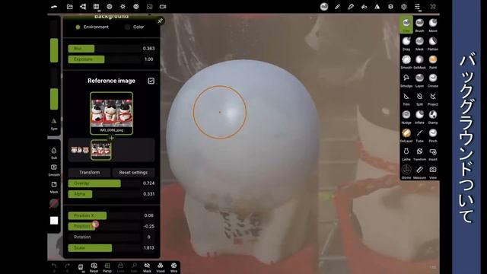Select the Move tool
Viewport: 487px width, 274px height.
coord(433,24)
